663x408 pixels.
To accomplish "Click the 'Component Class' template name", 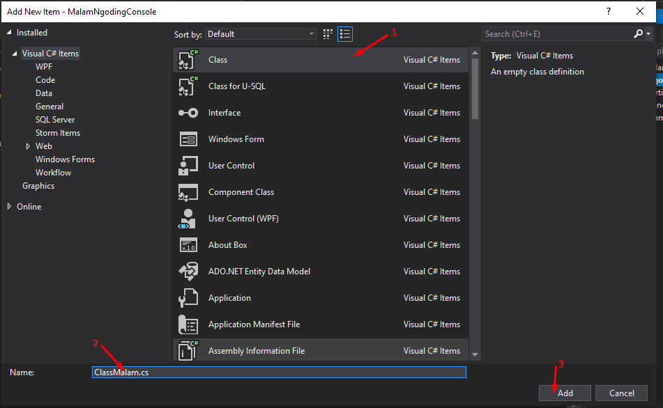I will click(241, 192).
